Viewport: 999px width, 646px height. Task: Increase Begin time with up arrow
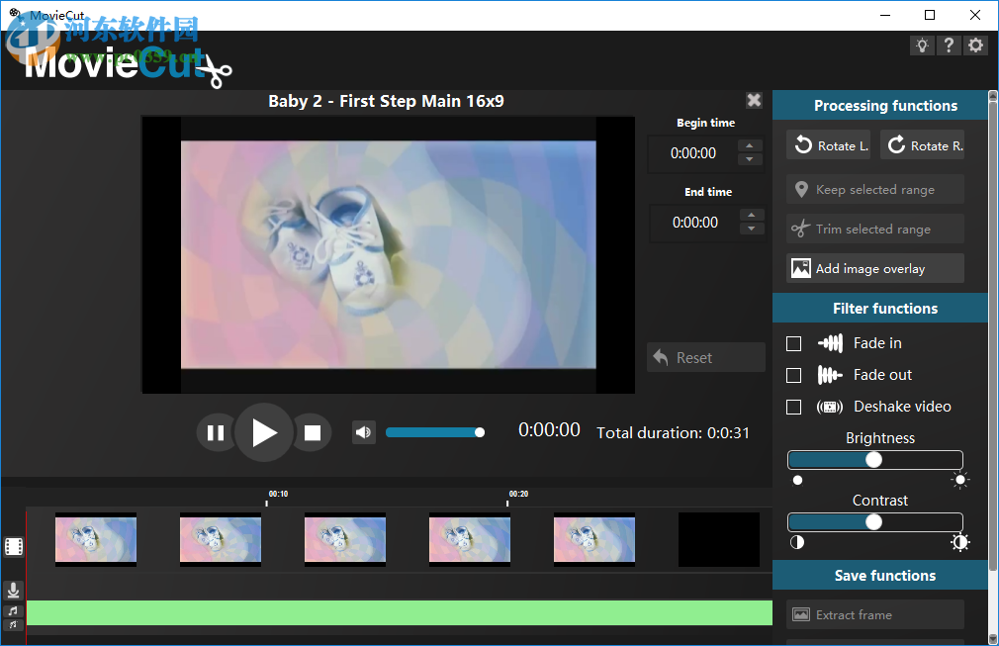click(751, 146)
